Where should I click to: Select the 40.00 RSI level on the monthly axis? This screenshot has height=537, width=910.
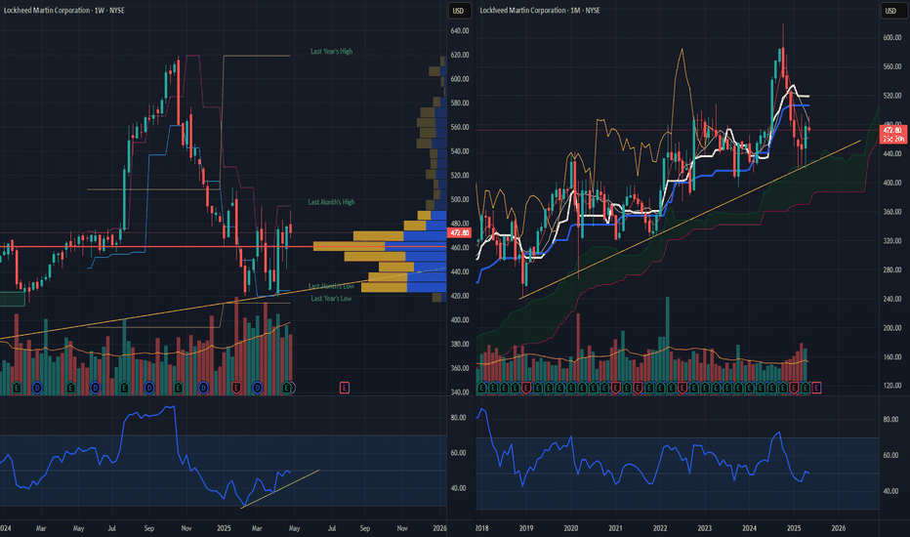(x=890, y=491)
